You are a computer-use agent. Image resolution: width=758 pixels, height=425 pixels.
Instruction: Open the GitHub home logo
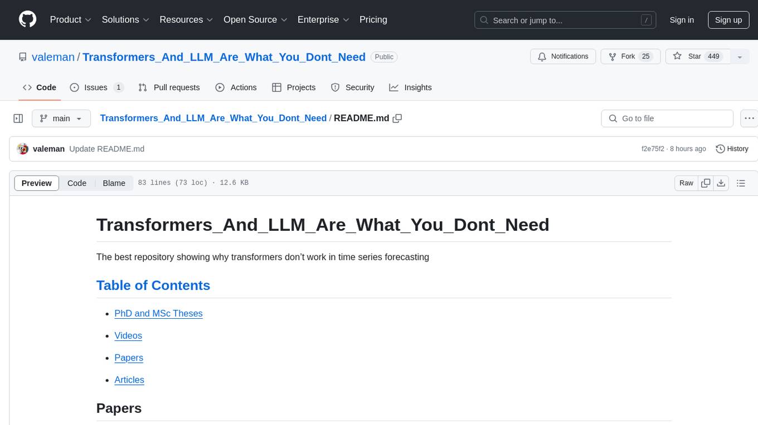(27, 19)
